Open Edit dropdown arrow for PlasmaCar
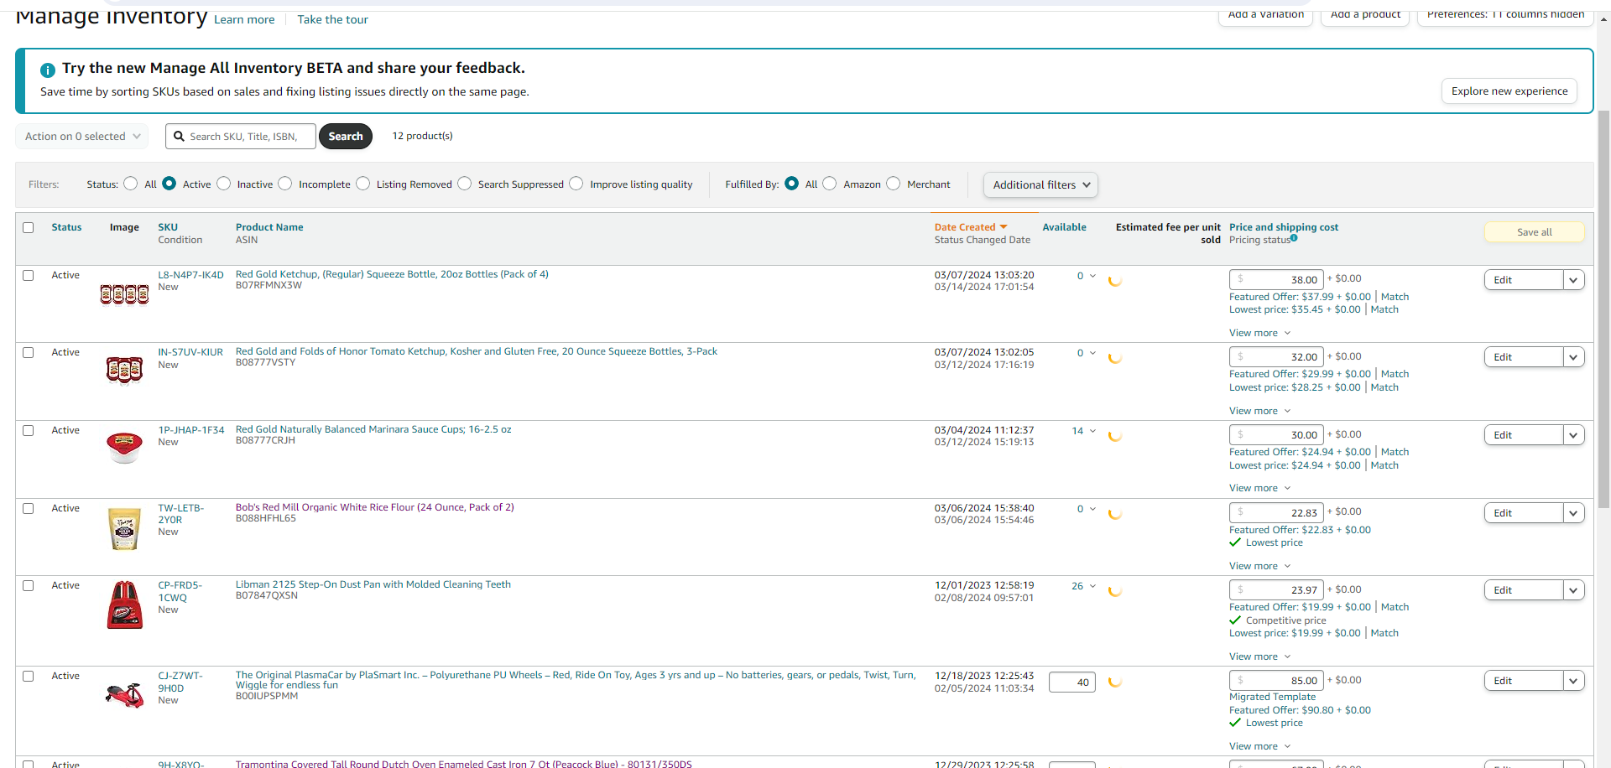Image resolution: width=1611 pixels, height=768 pixels. [1573, 681]
